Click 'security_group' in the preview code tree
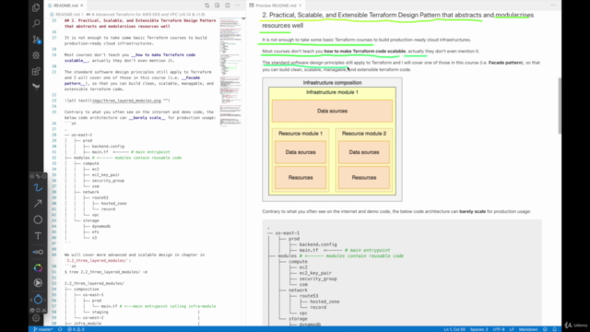The image size is (590, 332). [318, 279]
